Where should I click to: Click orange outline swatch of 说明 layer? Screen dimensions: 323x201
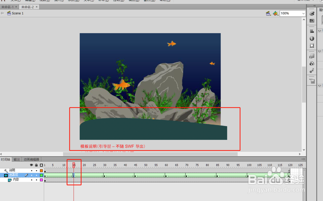click(x=41, y=171)
